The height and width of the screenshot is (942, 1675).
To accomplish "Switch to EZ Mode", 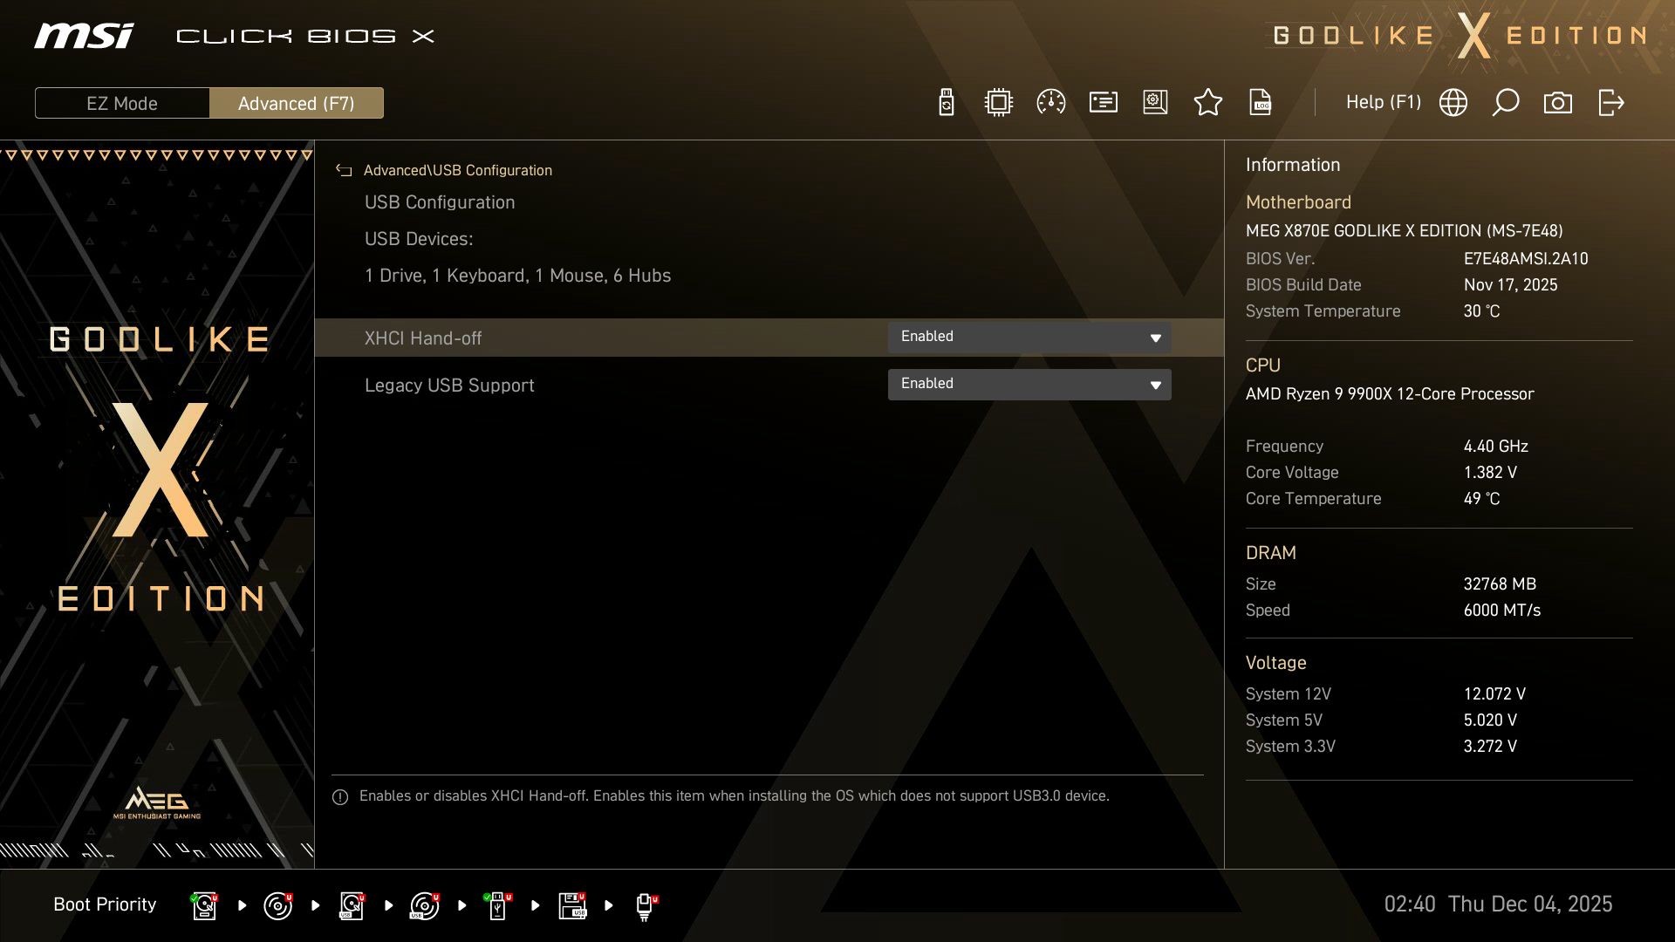I will pos(121,102).
